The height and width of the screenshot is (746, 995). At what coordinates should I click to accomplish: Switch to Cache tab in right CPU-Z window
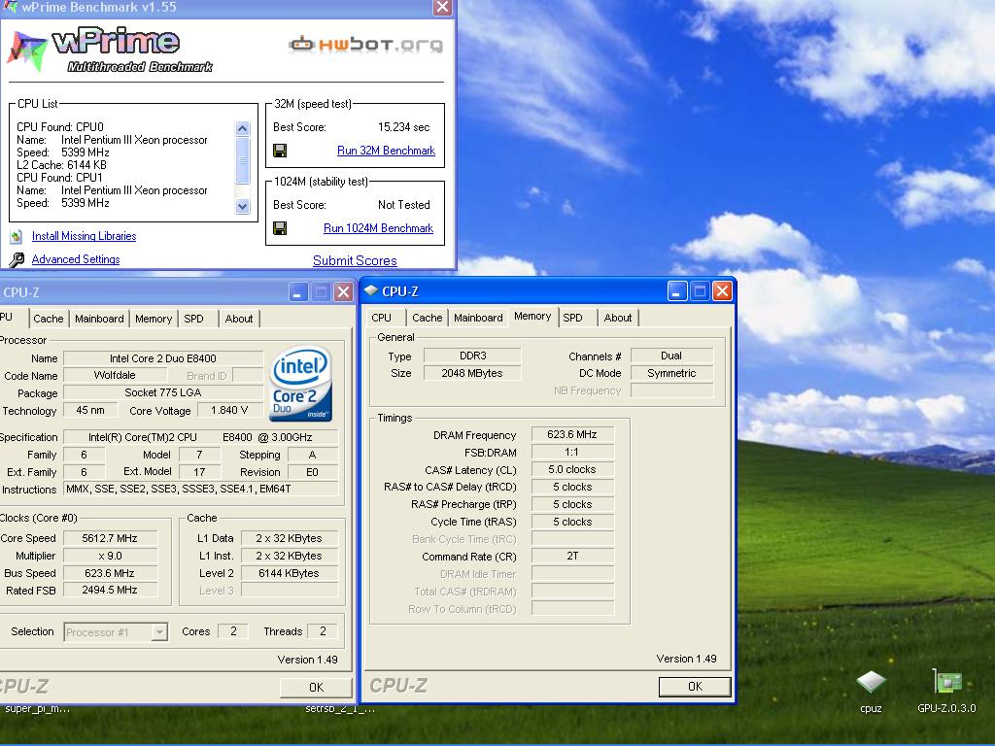(428, 318)
